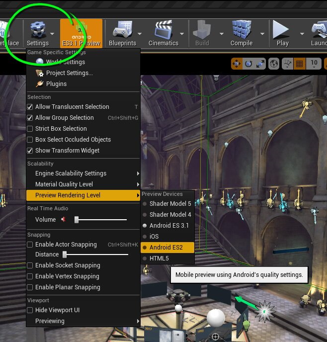Uncheck Allow Translucent Selection
This screenshot has height=342, width=327.
30,107
